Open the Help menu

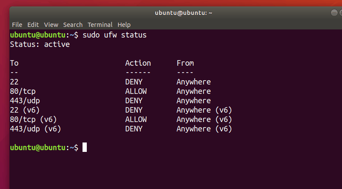tap(124, 25)
